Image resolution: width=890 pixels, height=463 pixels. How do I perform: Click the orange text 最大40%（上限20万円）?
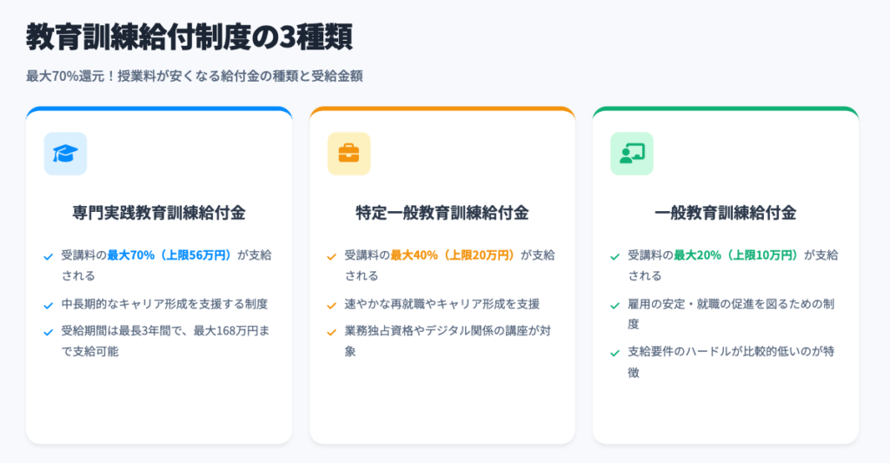click(454, 255)
